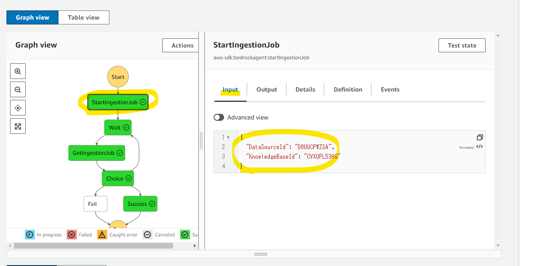Open the Input tab

pos(230,90)
